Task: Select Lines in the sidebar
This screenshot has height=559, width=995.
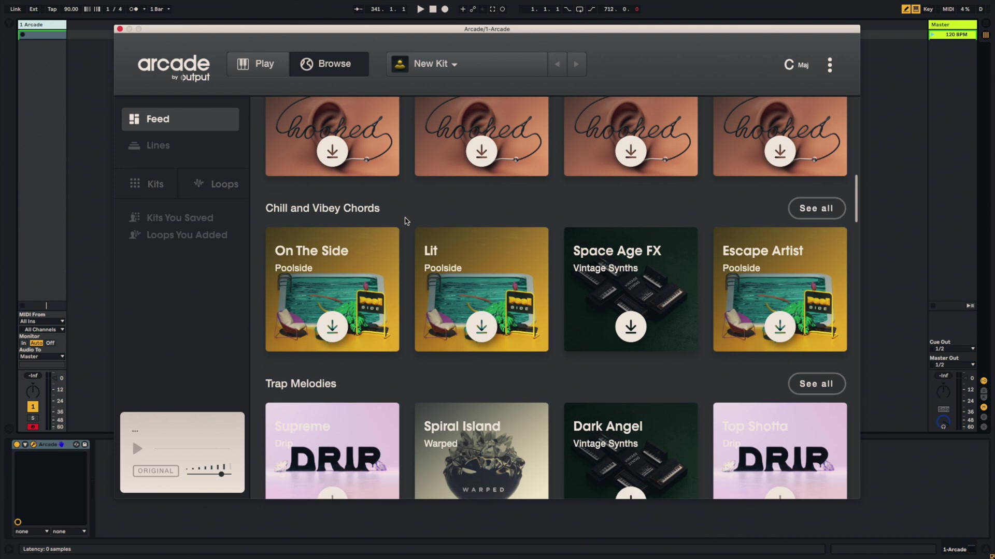Action: 180,145
